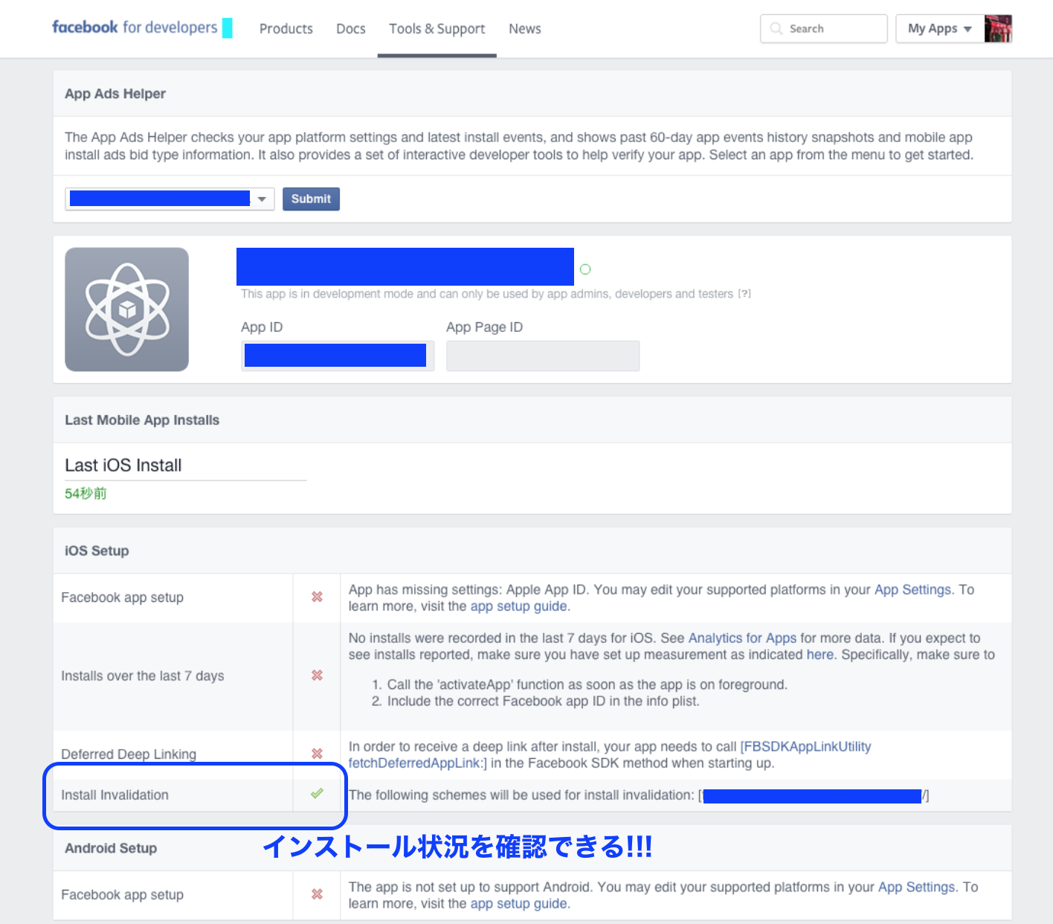Click the Installs over the last 7 days label
Viewport: 1053px width, 924px height.
coord(143,676)
